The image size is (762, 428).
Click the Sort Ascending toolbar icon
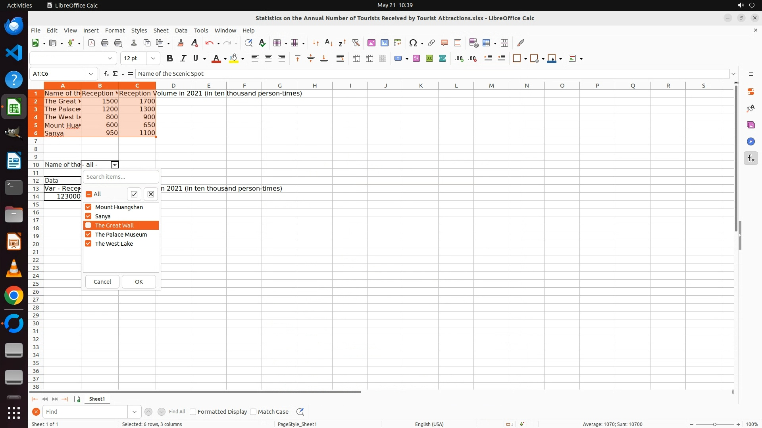click(x=329, y=43)
